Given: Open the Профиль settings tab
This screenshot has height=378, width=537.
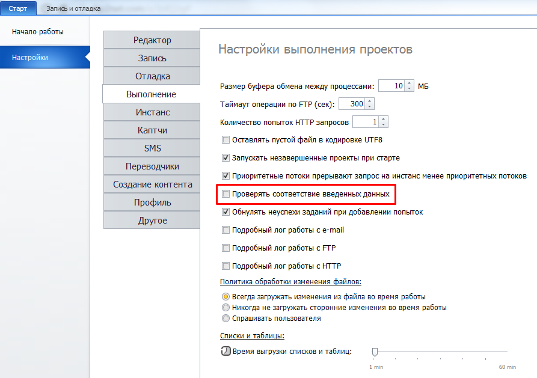Looking at the screenshot, I should pos(152,203).
